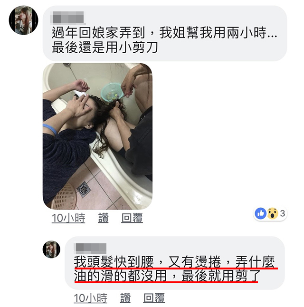The height and width of the screenshot is (307, 304).
Task: Click the text line starting 過年回娘家弄到
Action: [x=164, y=32]
